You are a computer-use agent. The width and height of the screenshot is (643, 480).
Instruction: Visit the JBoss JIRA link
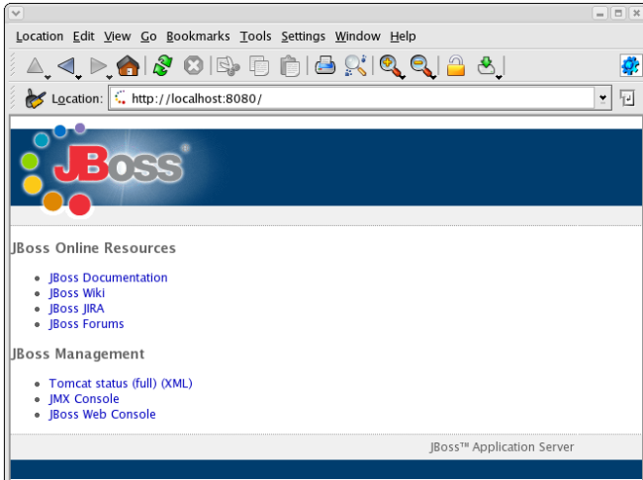click(76, 308)
